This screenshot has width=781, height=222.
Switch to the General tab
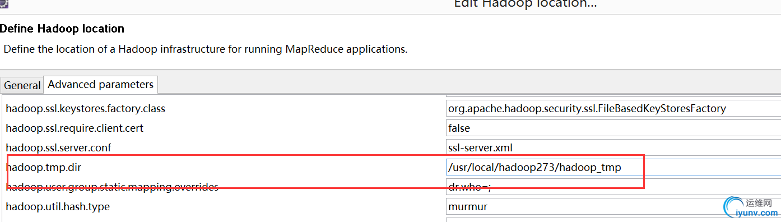22,85
